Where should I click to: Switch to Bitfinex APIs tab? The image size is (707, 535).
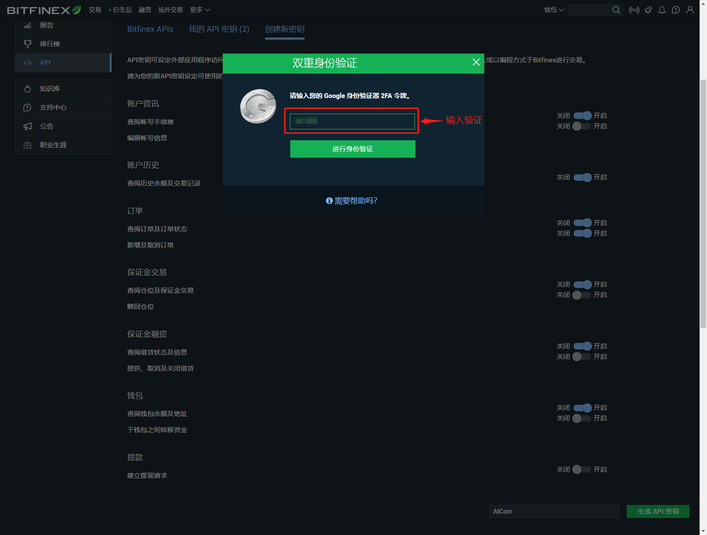[x=150, y=29]
